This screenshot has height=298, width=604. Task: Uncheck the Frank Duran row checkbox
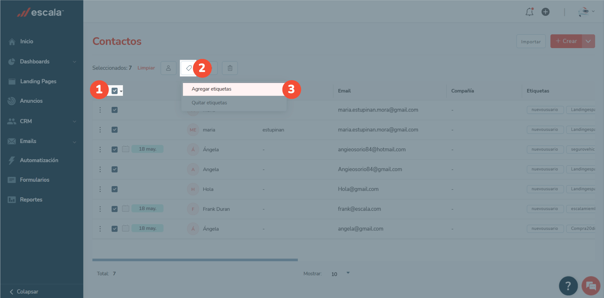[x=115, y=209]
